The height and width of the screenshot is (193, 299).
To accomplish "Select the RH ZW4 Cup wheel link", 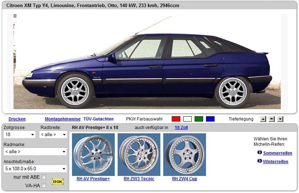I will click(x=185, y=179).
